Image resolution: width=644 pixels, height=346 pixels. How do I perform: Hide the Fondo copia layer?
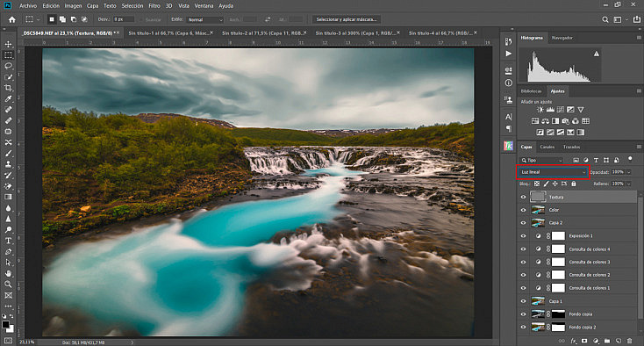pyautogui.click(x=523, y=314)
